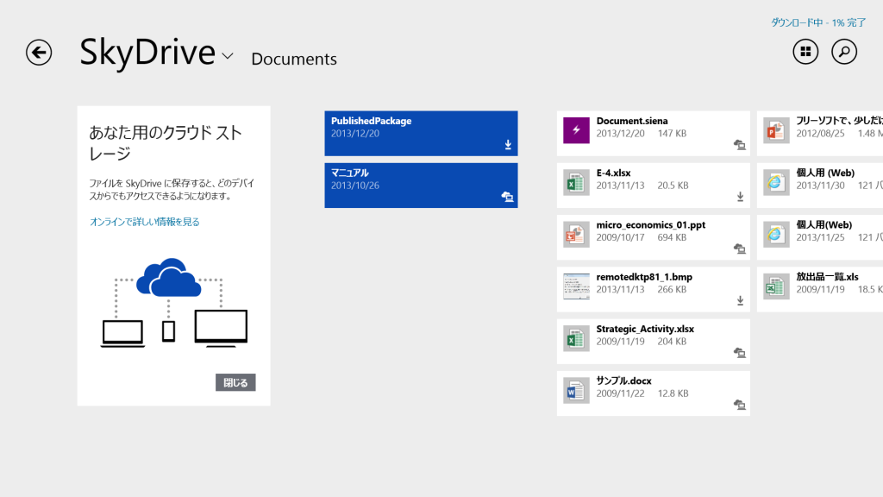Click the 12.8 KB size of サンプル.docx
The height and width of the screenshot is (497, 883).
pyautogui.click(x=673, y=393)
